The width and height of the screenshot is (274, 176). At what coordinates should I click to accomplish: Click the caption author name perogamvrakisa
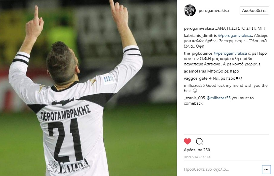[199, 28]
